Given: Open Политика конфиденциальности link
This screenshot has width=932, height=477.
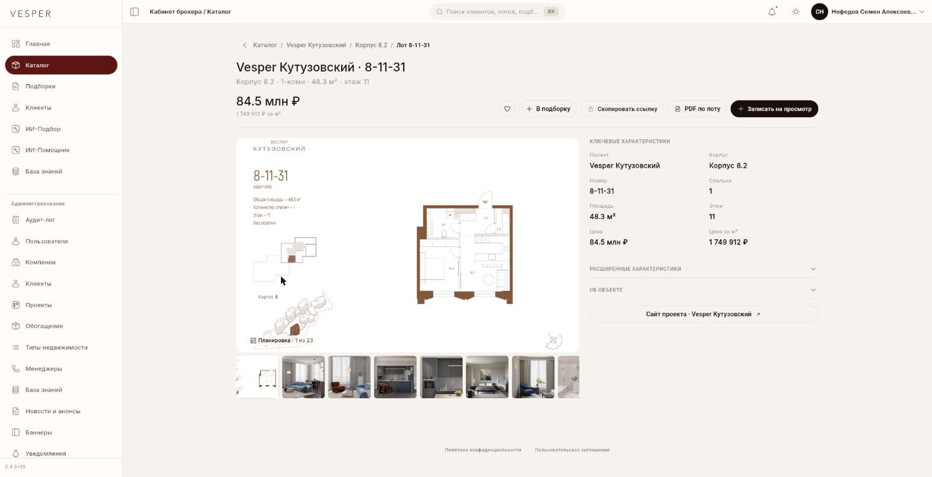Looking at the screenshot, I should pyautogui.click(x=483, y=450).
